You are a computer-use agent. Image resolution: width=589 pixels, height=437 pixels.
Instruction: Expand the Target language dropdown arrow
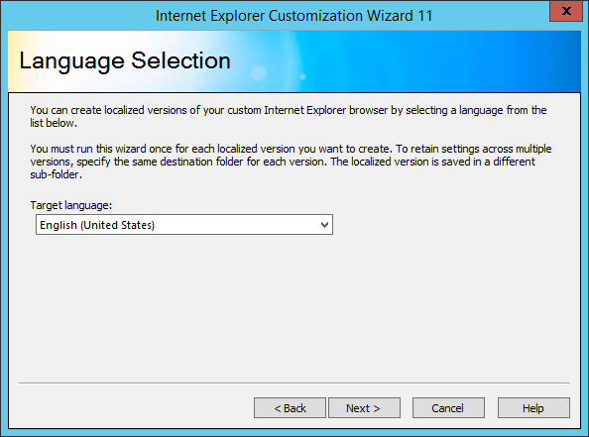(324, 225)
